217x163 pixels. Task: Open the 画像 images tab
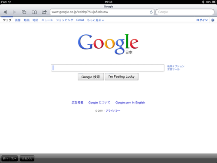[x=18, y=20]
